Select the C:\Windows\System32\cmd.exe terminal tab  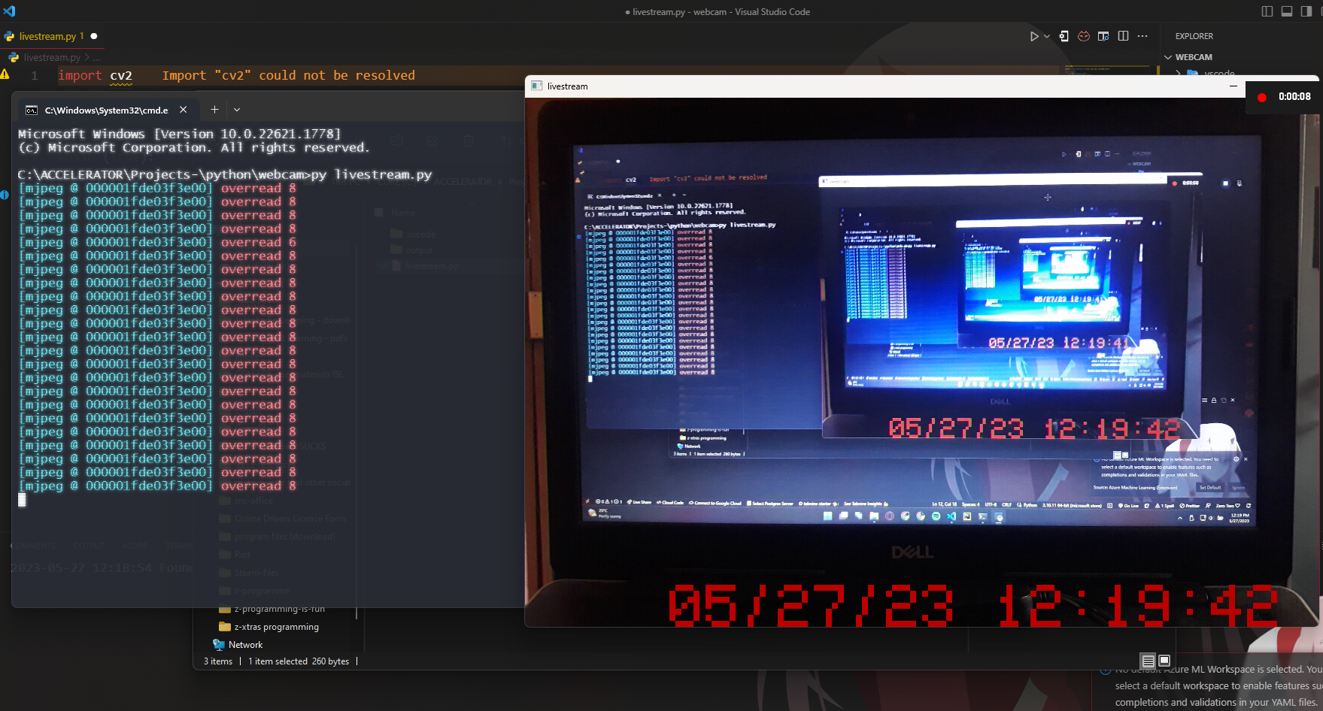(108, 110)
